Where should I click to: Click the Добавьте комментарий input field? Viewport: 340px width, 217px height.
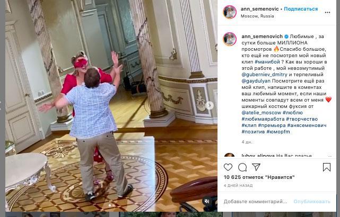click(x=256, y=202)
